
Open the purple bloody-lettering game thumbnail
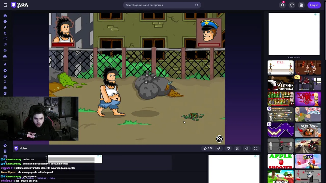click(308, 99)
